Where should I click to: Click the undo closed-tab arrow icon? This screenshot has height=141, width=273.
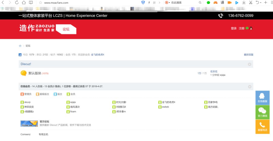[x=258, y=3]
